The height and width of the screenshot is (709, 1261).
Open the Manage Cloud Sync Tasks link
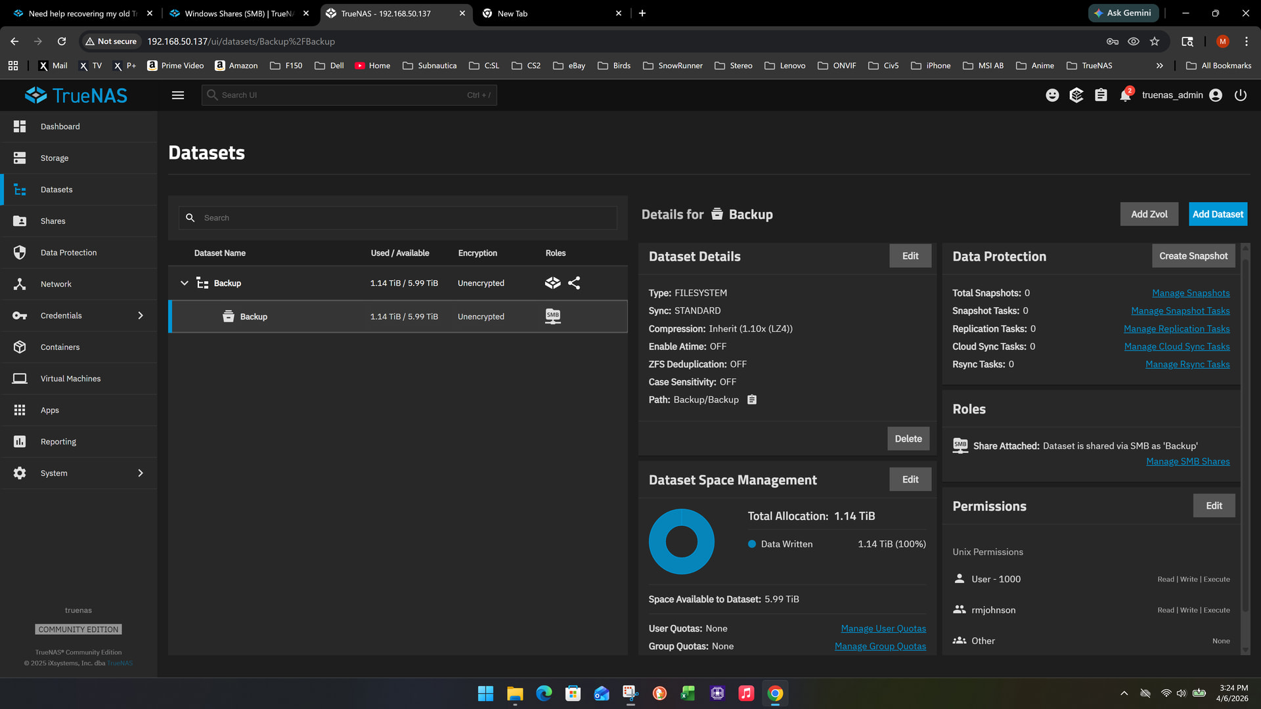click(1177, 347)
